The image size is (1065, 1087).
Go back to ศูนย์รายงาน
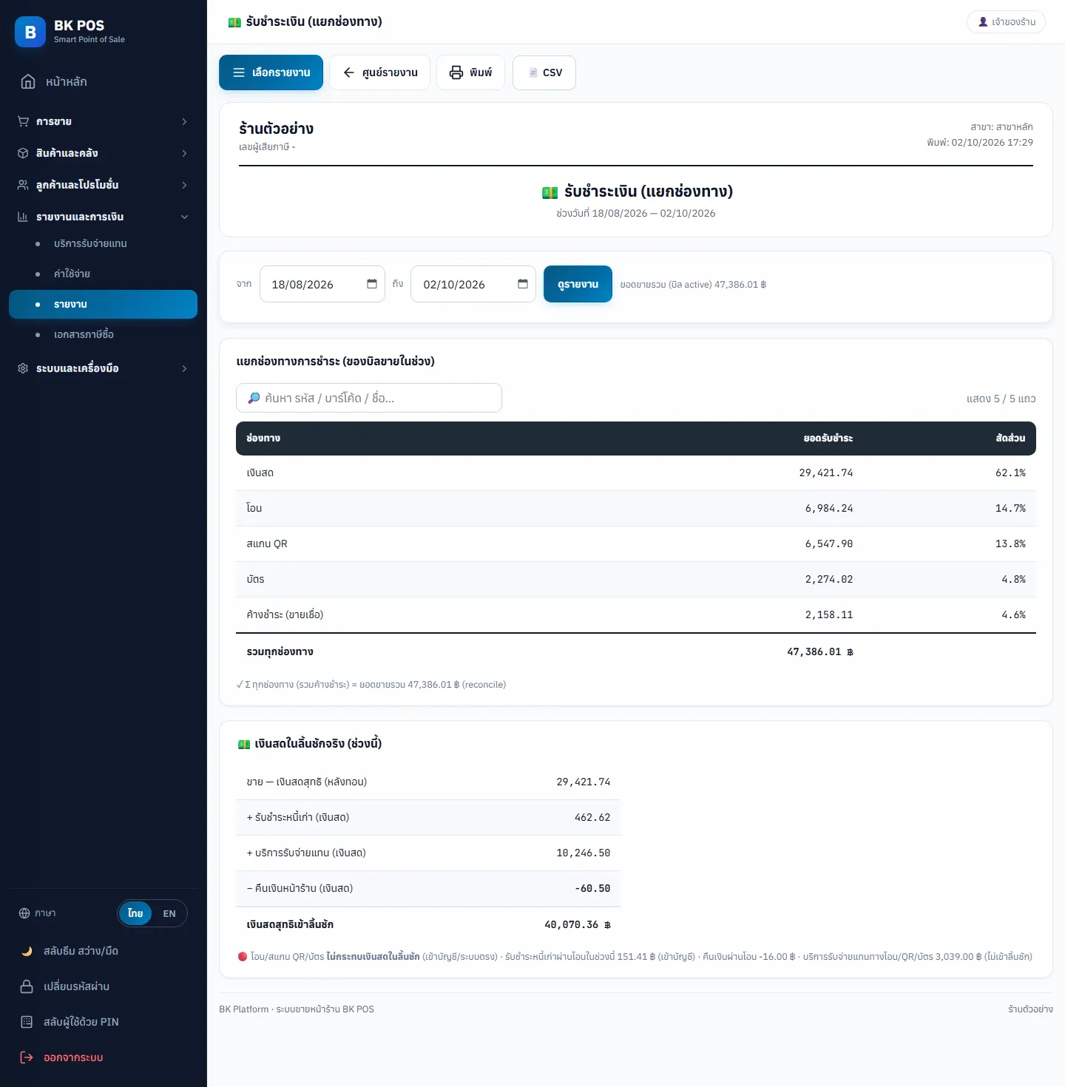(379, 72)
